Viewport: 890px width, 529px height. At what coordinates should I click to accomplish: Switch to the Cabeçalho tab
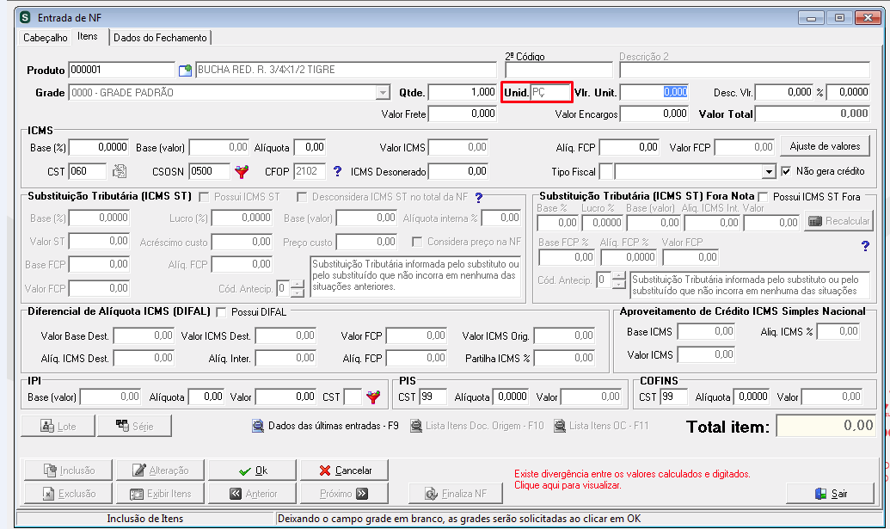[45, 38]
